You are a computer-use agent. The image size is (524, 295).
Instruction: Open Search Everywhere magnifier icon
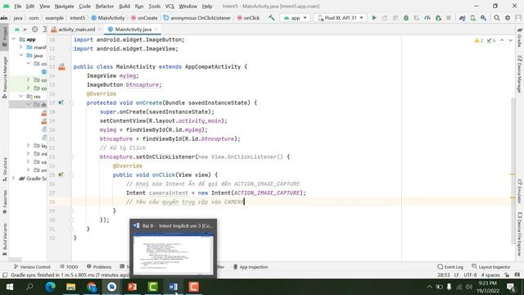click(497, 18)
